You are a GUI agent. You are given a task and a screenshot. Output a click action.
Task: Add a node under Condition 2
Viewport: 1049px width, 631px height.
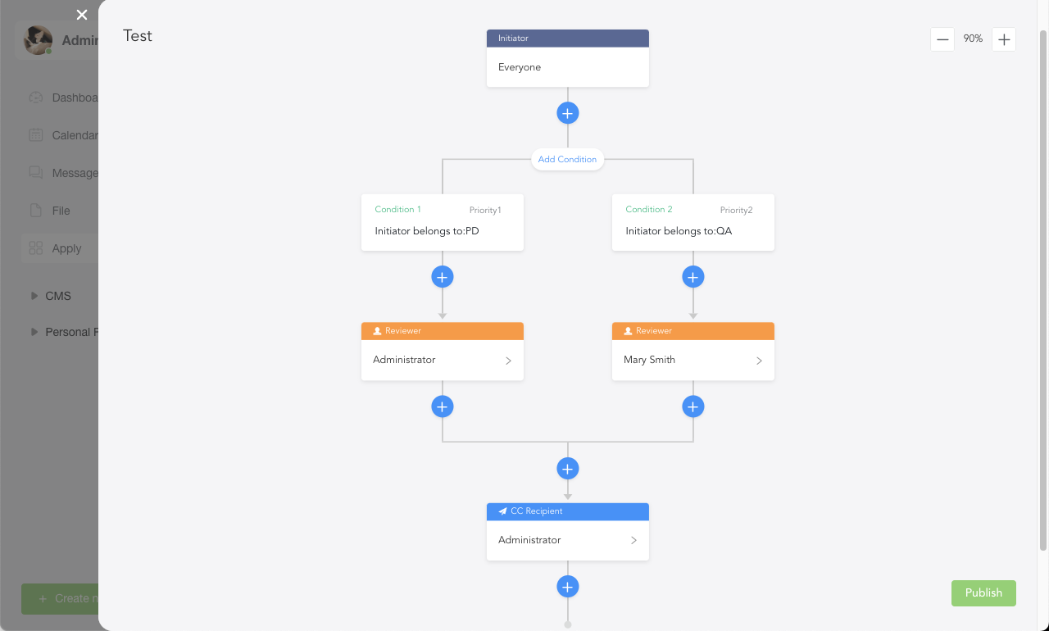[693, 277]
